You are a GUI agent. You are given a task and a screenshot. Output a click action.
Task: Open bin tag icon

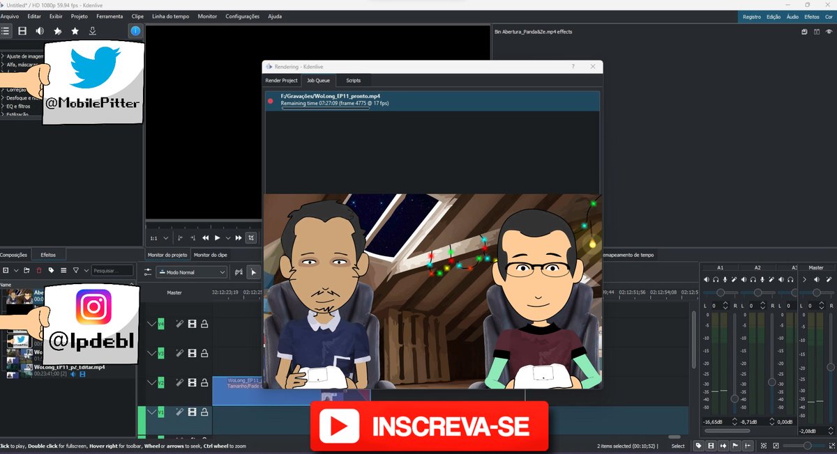click(51, 270)
